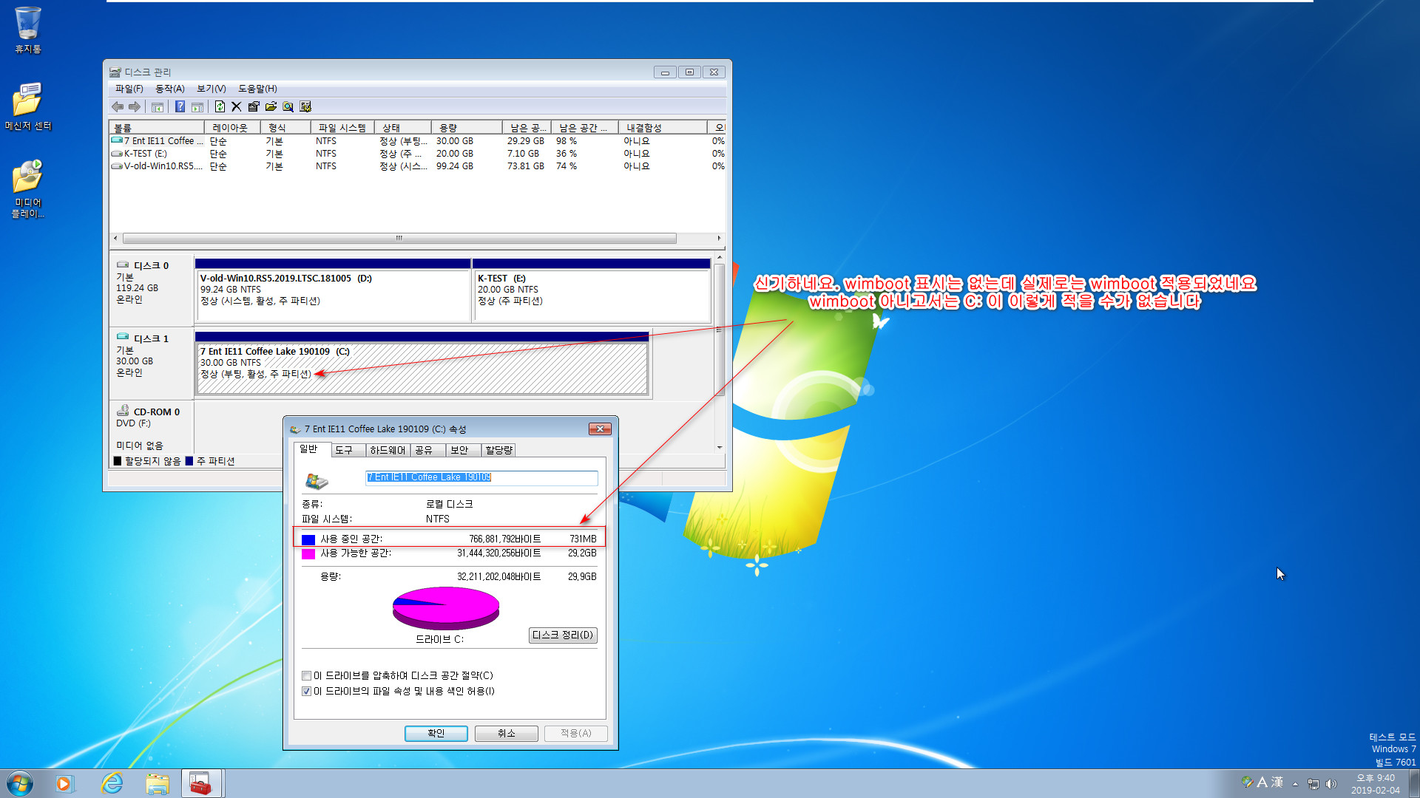This screenshot has height=798, width=1420.
Task: Click the Delete (X) toolbar icon
Action: 237,106
